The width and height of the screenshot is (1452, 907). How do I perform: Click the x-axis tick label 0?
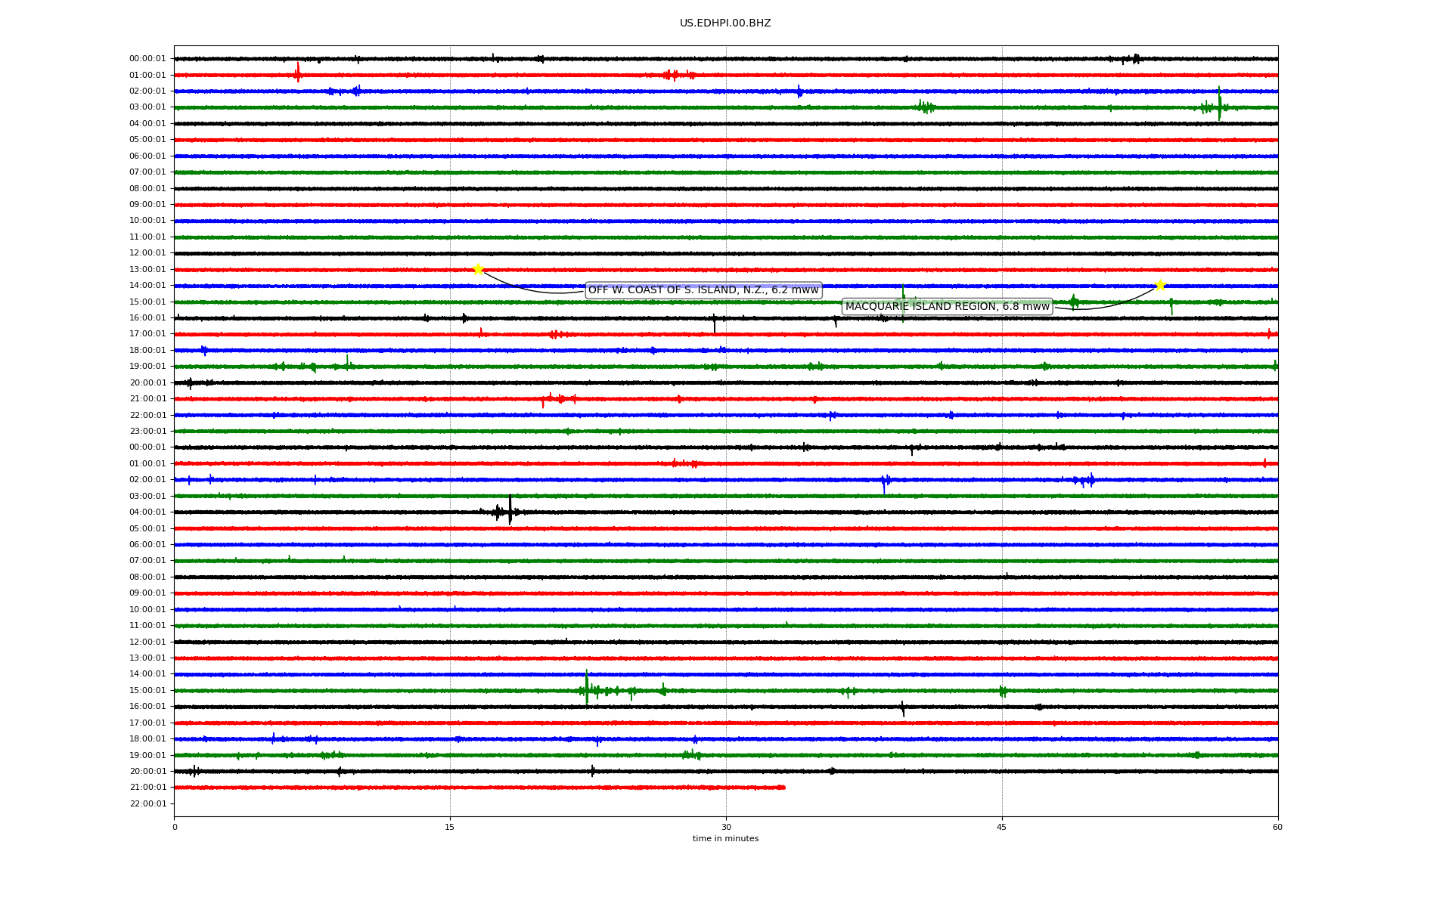175,827
